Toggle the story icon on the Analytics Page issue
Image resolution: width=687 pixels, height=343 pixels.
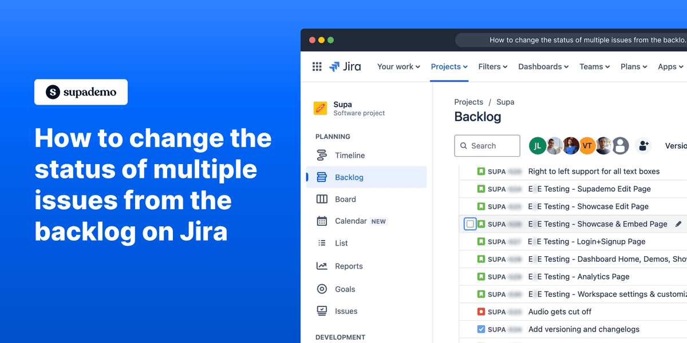[x=481, y=276]
